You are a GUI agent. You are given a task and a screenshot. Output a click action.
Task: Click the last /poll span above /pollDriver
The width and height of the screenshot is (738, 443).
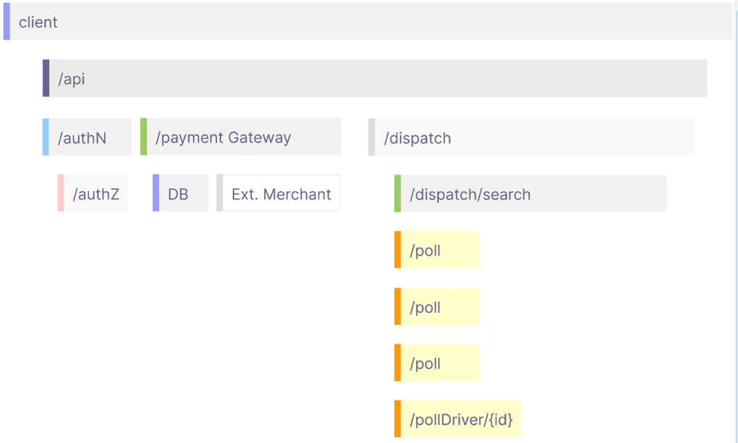tap(438, 363)
